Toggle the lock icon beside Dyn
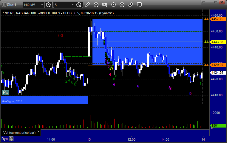The height and width of the screenshot is (143, 227). tap(11, 139)
